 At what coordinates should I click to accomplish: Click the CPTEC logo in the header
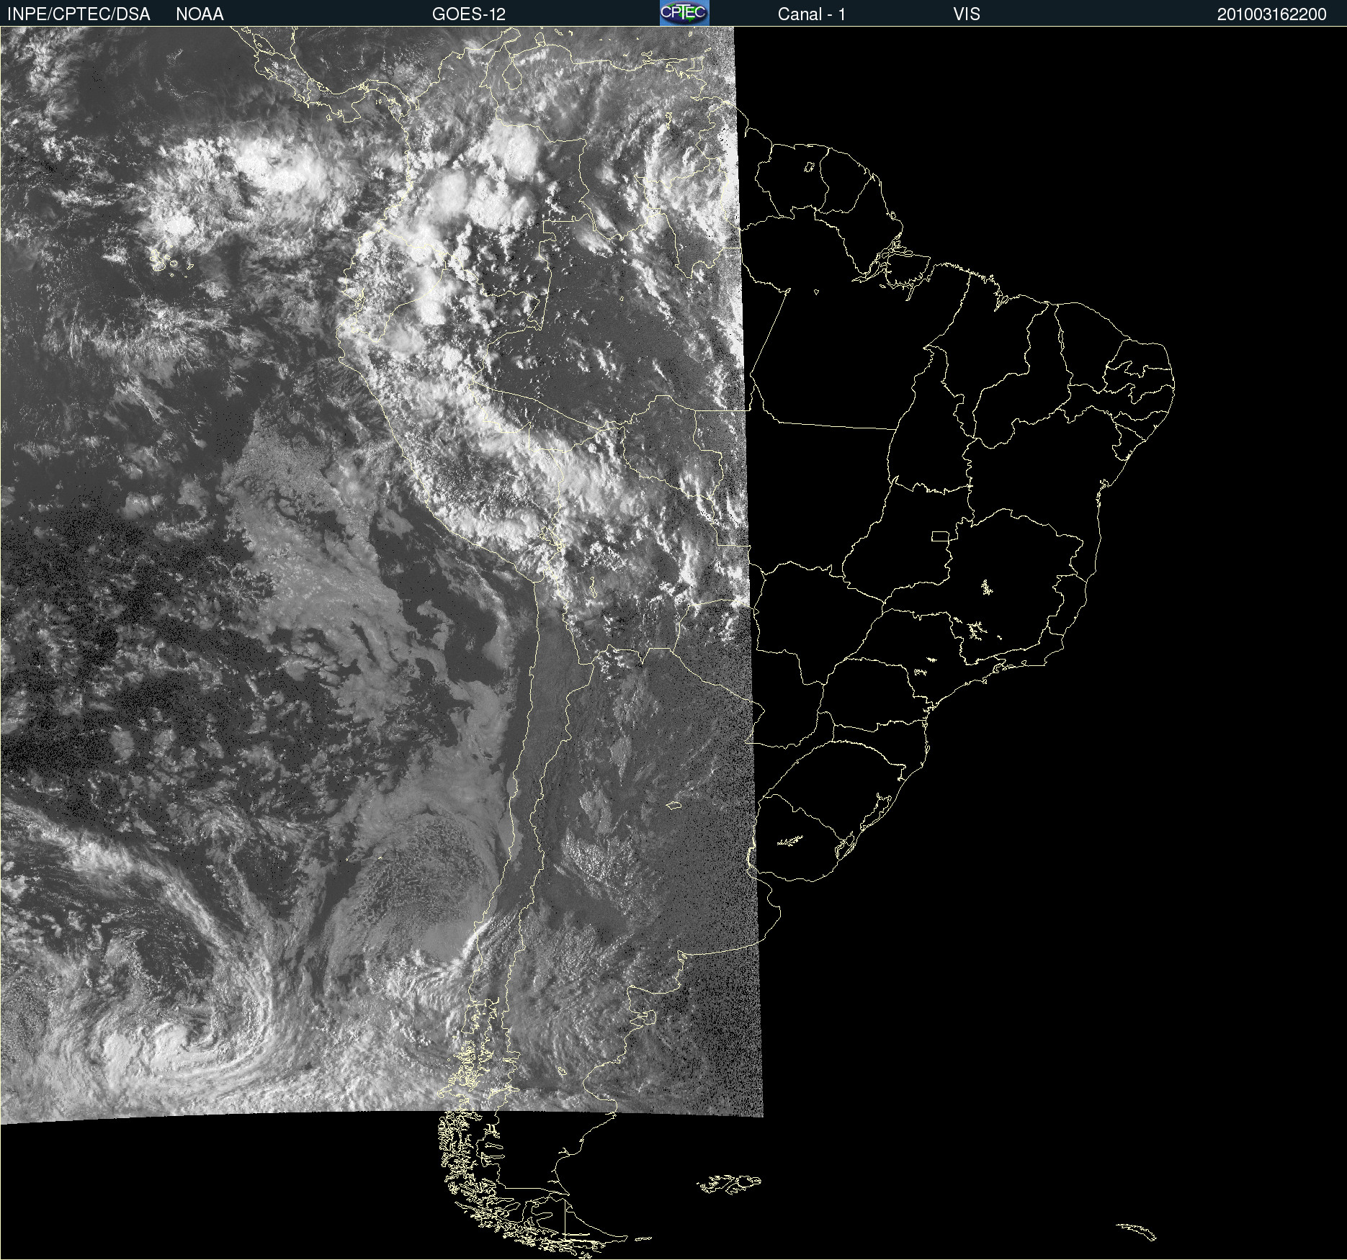point(684,13)
